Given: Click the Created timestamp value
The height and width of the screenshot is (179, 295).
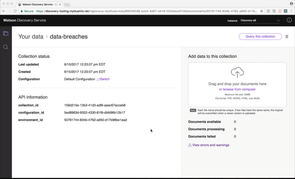Looking at the screenshot, I should pyautogui.click(x=85, y=72).
